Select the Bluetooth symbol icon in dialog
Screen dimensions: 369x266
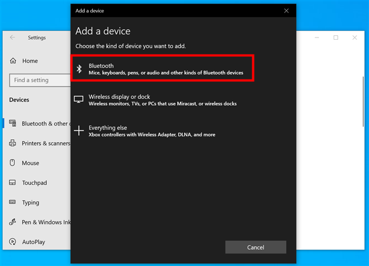pos(79,69)
